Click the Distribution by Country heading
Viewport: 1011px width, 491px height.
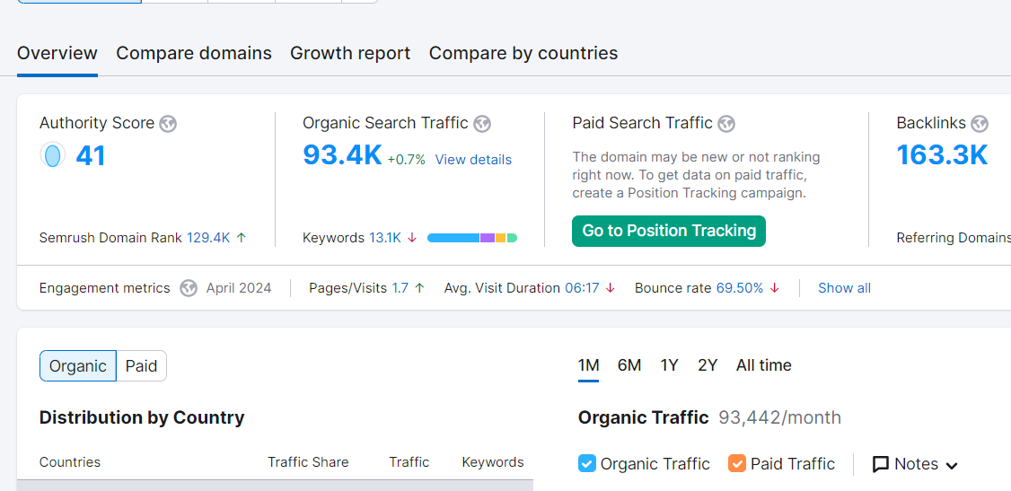[142, 417]
